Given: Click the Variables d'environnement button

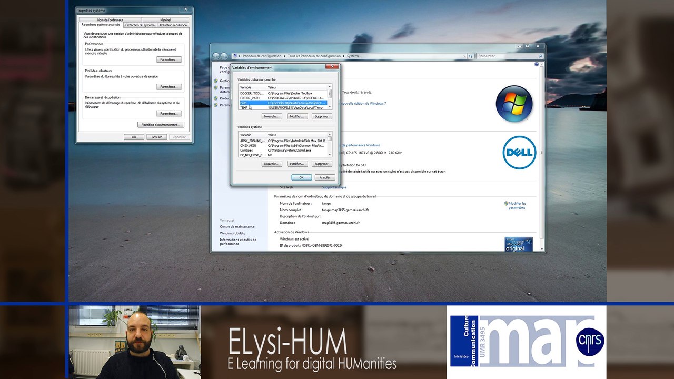Looking at the screenshot, I should click(161, 125).
